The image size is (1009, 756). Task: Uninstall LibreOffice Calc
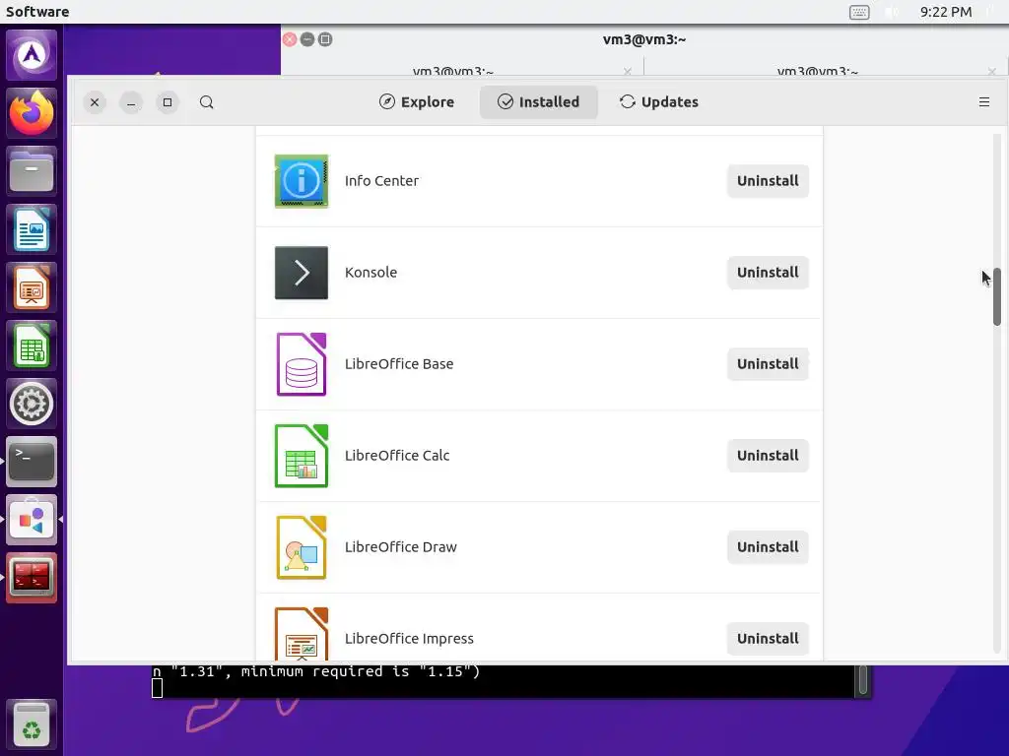pyautogui.click(x=768, y=456)
